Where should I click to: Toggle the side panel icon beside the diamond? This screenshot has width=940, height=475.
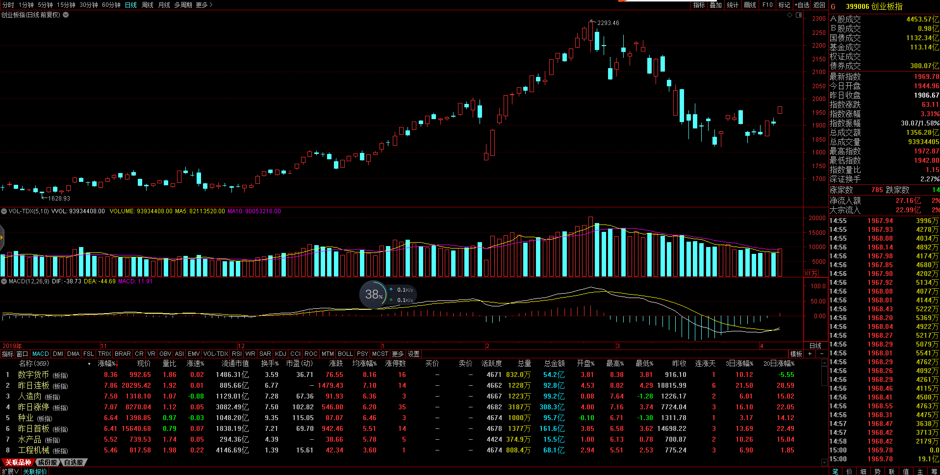pos(799,15)
